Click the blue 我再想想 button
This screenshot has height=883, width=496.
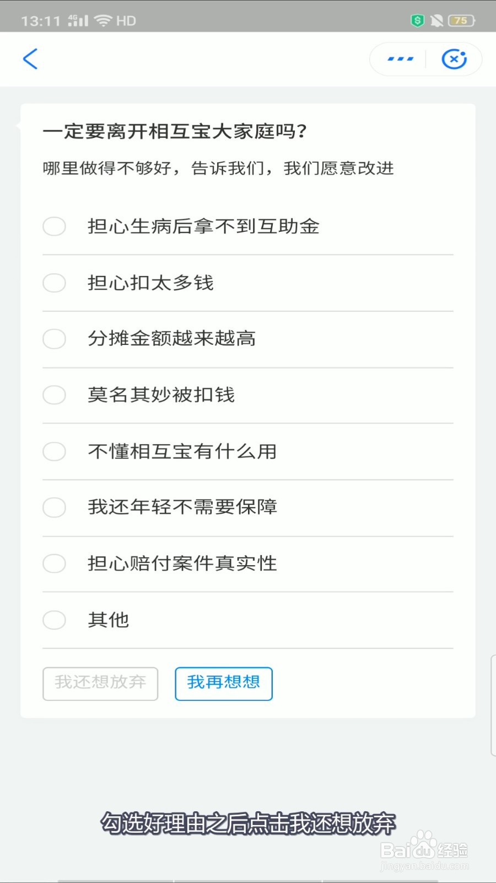(x=224, y=684)
